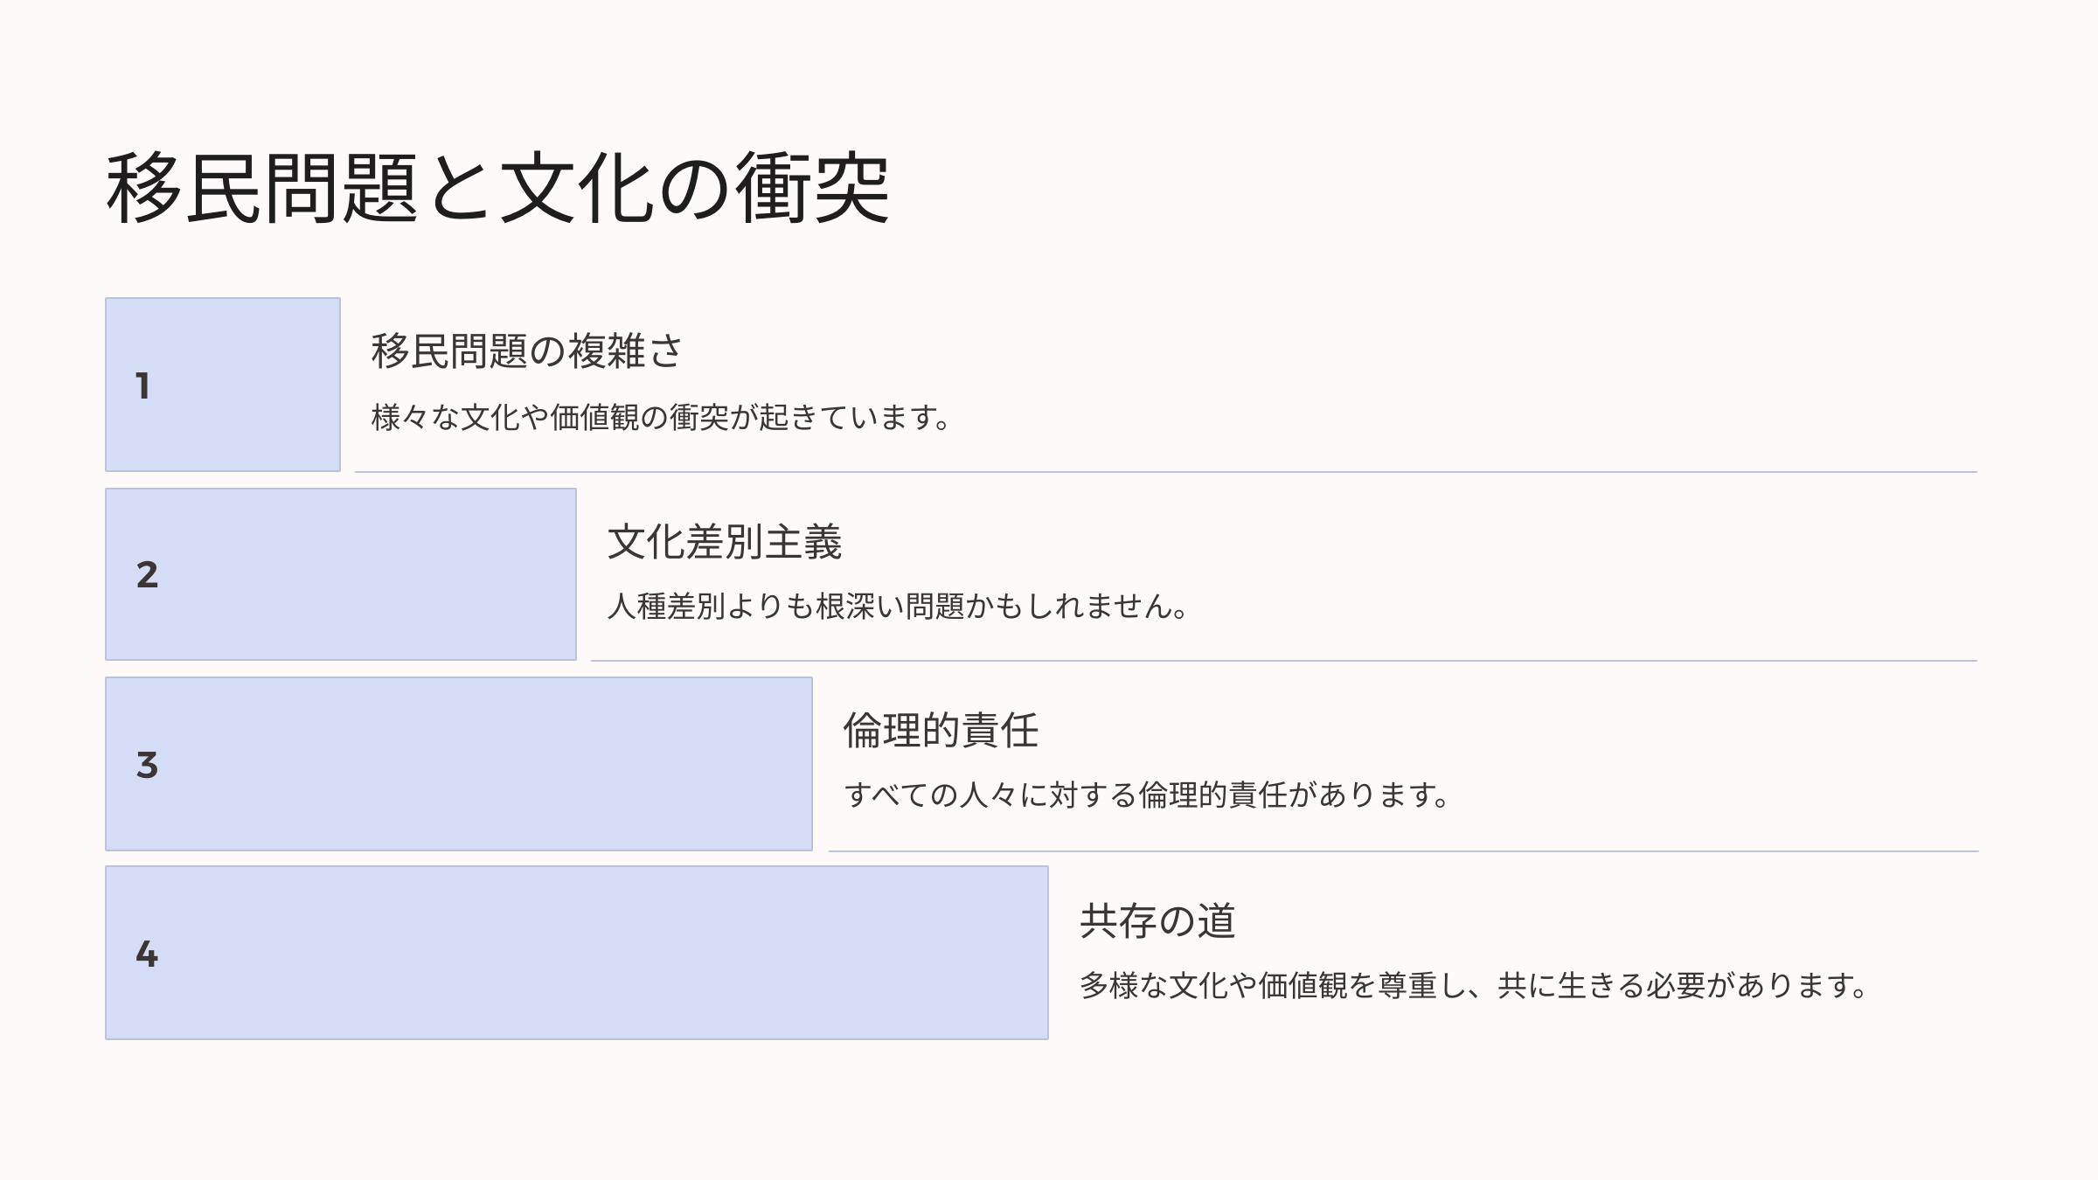Select the description text about 衝突が起きています

coord(661,418)
